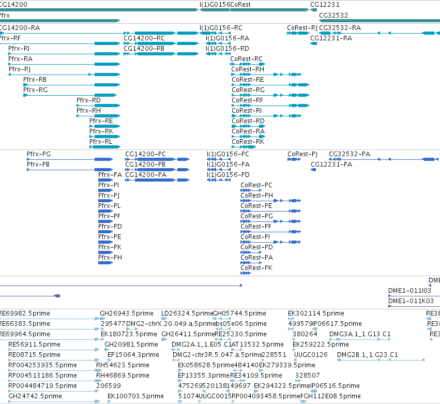The width and height of the screenshot is (440, 404).
Task: Select protein CoRest-PH
Action: (x=271, y=201)
